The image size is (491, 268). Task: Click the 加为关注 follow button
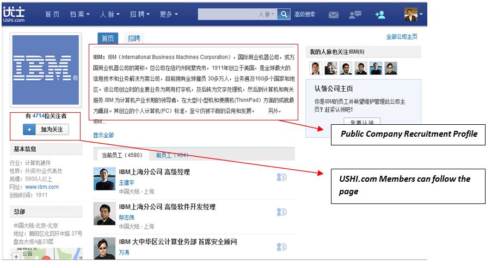(x=46, y=130)
